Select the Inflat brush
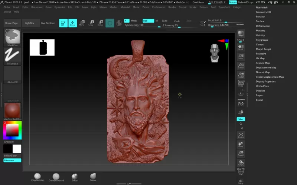 click(x=75, y=178)
